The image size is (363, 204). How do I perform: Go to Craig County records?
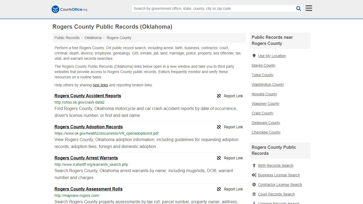coord(263,113)
